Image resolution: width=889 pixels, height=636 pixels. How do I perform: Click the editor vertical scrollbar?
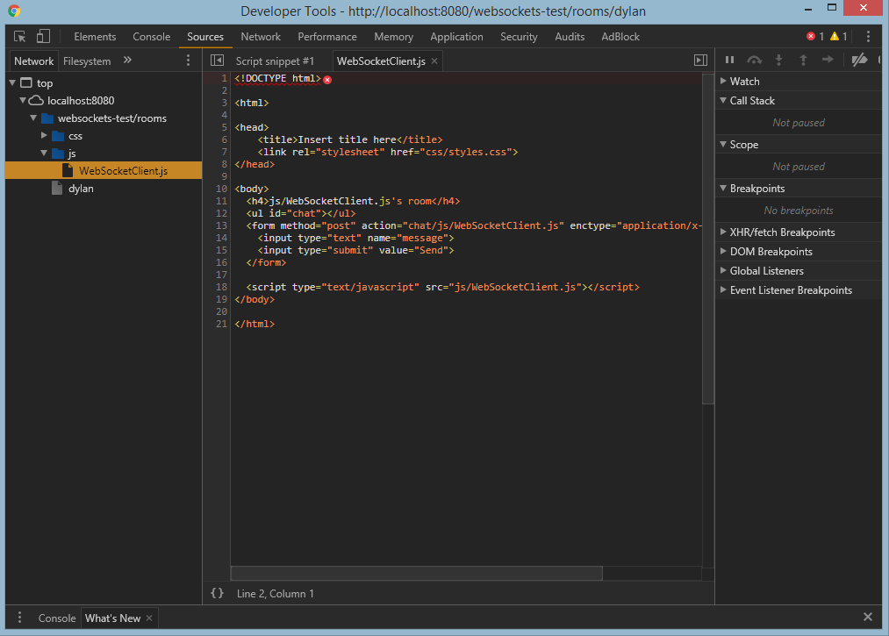coord(707,239)
